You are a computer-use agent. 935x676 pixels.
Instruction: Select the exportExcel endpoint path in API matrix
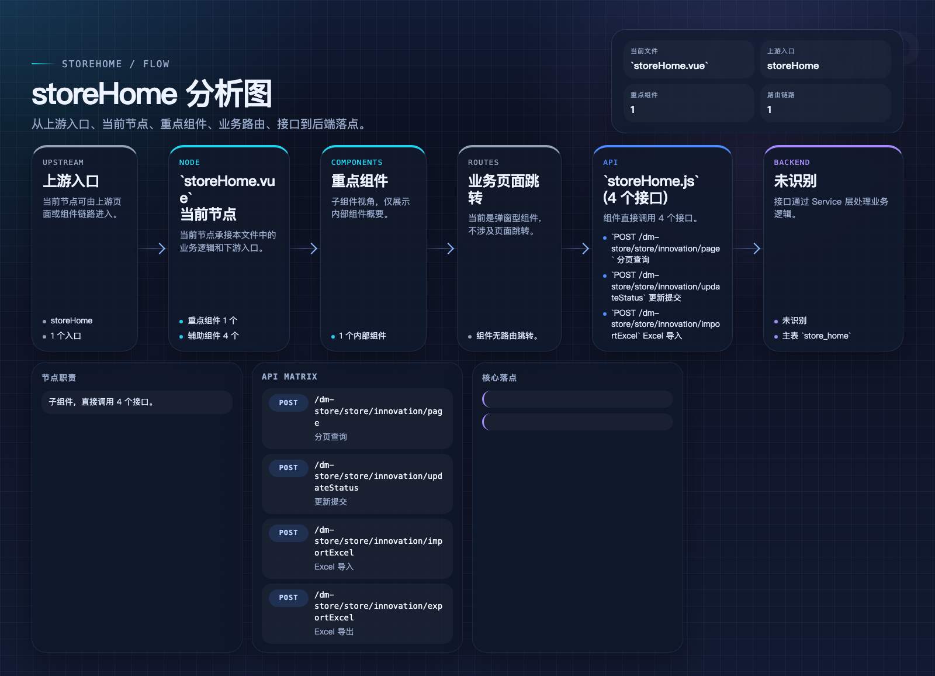coord(378,606)
